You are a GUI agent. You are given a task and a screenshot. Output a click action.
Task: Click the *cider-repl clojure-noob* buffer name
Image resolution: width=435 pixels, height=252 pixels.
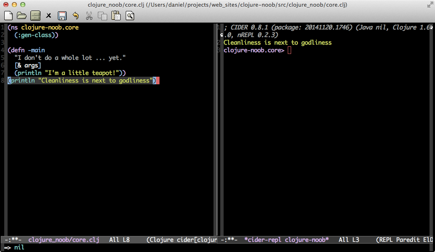286,240
